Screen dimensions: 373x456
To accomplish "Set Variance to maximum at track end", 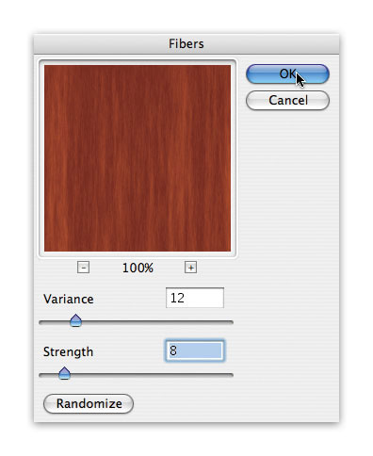I will point(232,322).
